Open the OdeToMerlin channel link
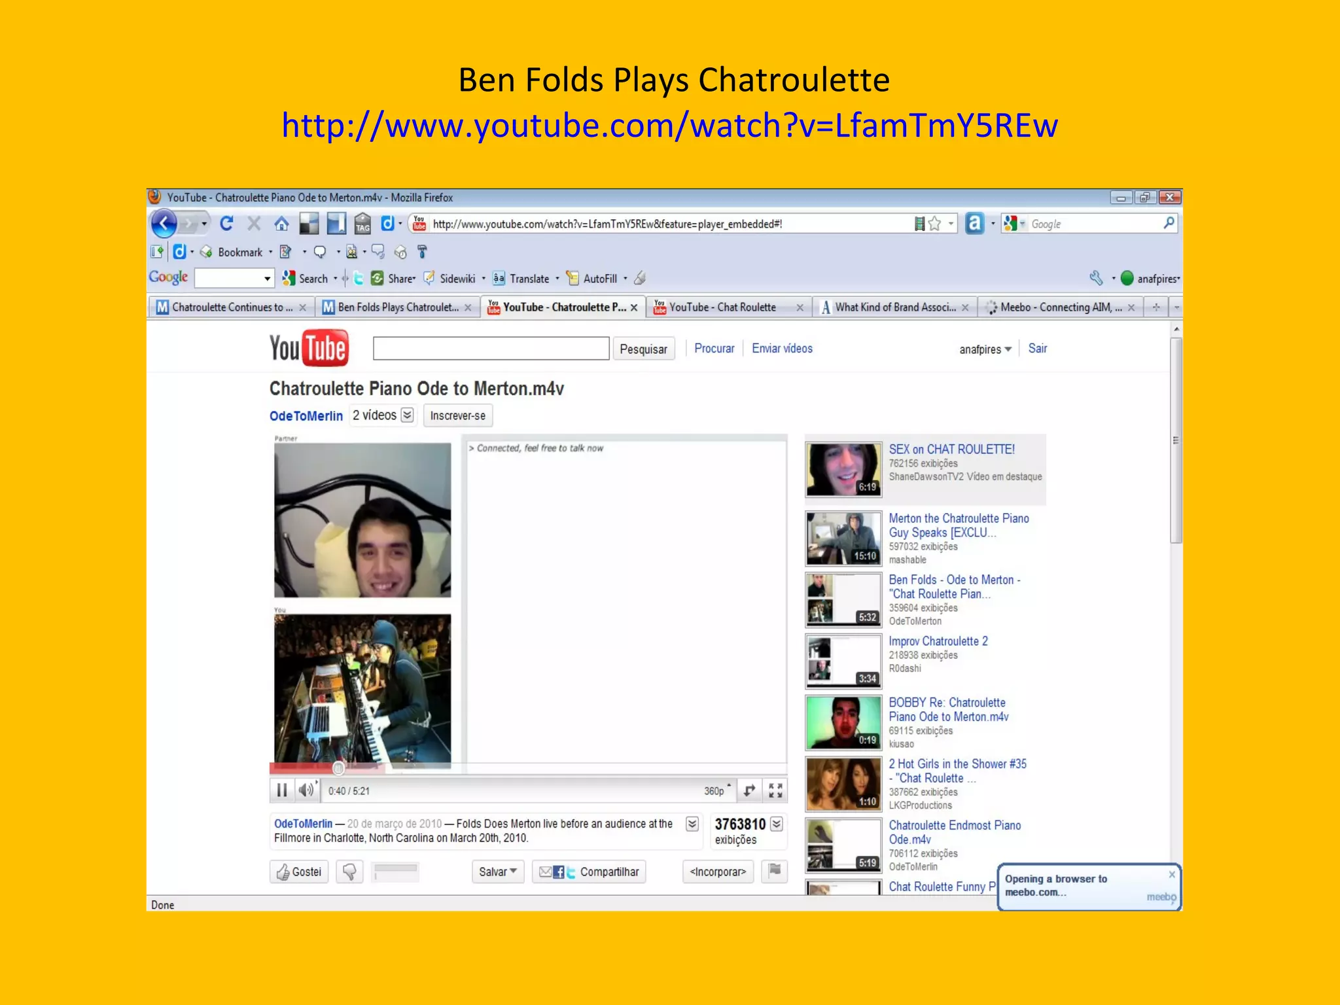1340x1005 pixels. pyautogui.click(x=306, y=416)
